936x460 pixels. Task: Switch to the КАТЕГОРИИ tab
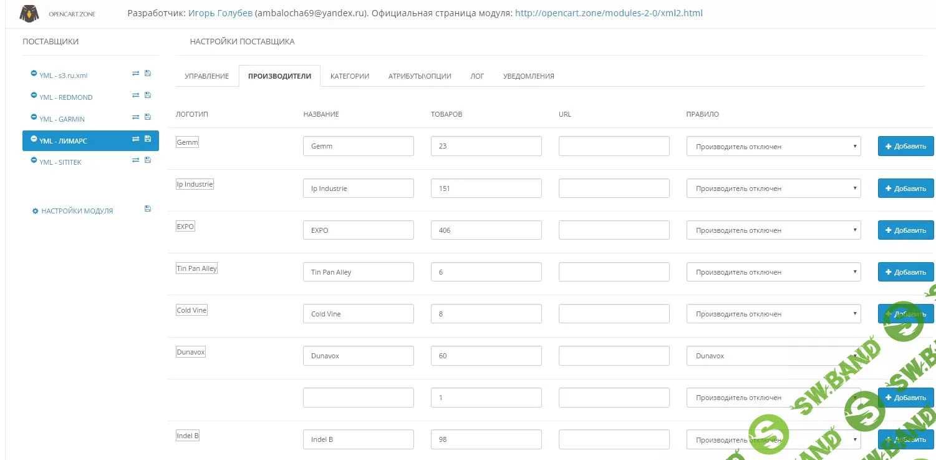(350, 76)
